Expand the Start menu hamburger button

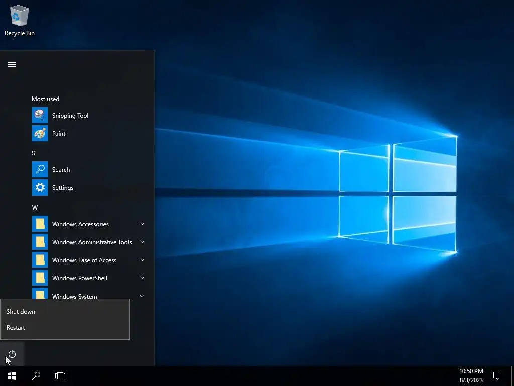click(x=12, y=64)
